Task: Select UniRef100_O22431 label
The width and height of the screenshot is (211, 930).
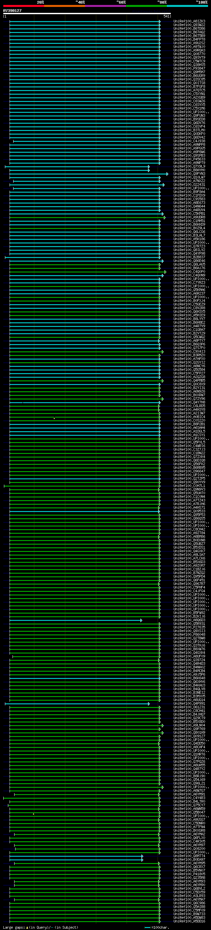Action: pos(189,185)
